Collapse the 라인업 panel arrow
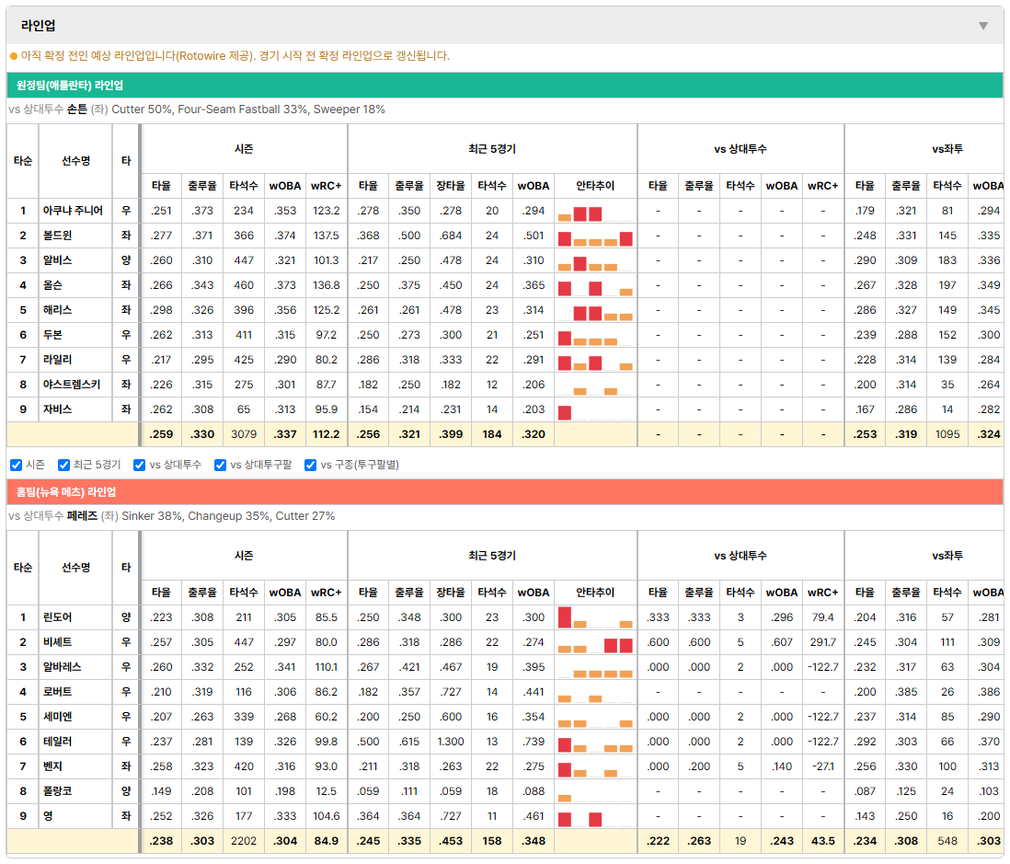Viewport: 1010px width, 864px height. coord(983,26)
